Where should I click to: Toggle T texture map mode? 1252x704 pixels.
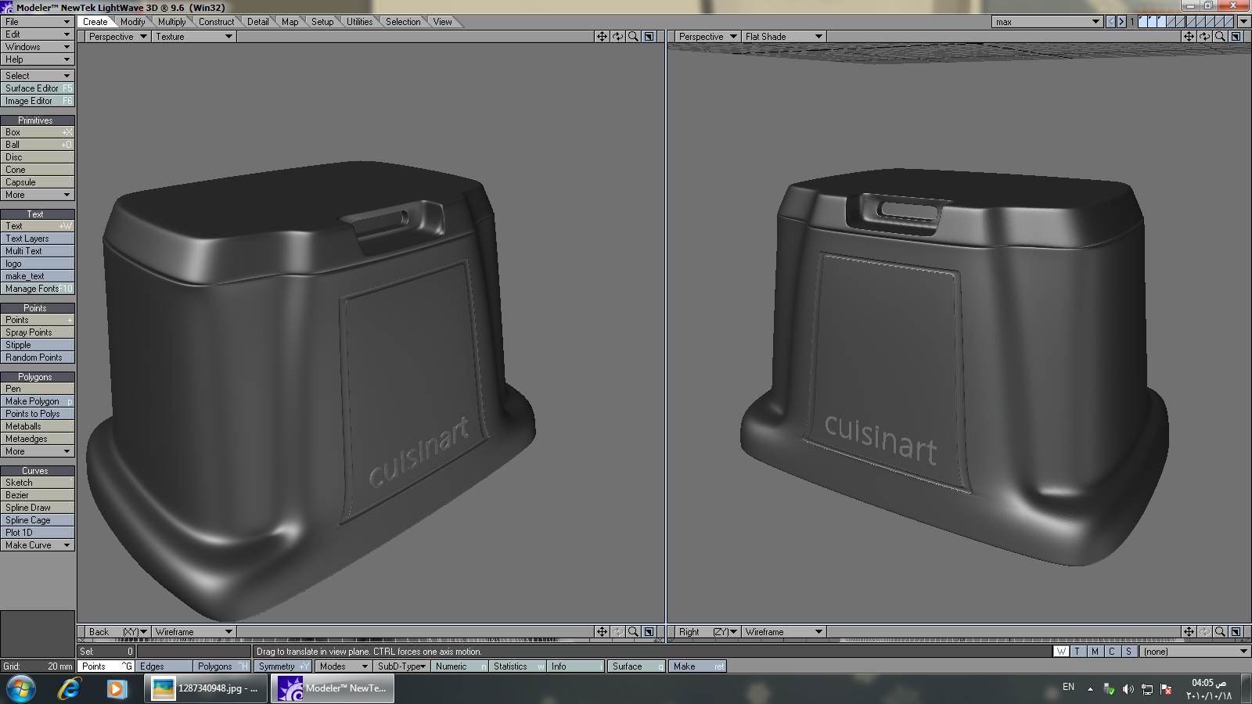point(1078,652)
